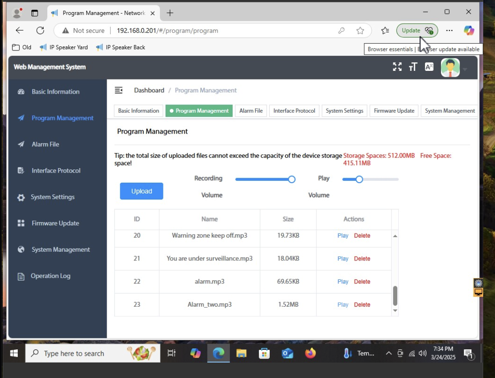495x378 pixels.
Task: Switch to the System Management tab
Action: (x=450, y=111)
